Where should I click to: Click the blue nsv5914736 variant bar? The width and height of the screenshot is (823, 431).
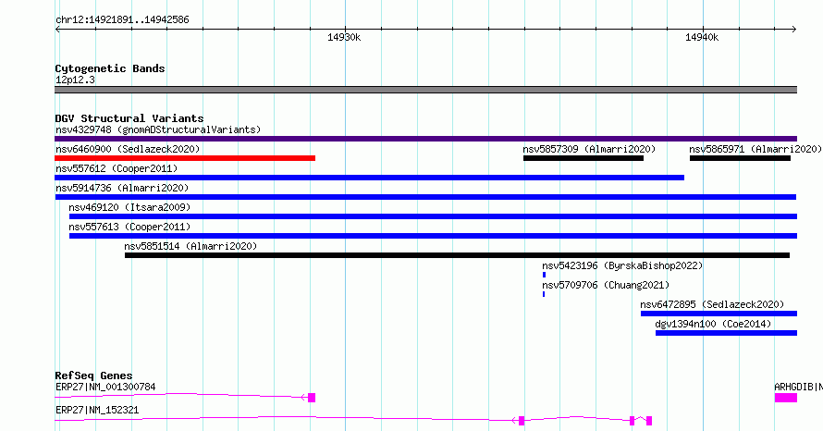[425, 197]
